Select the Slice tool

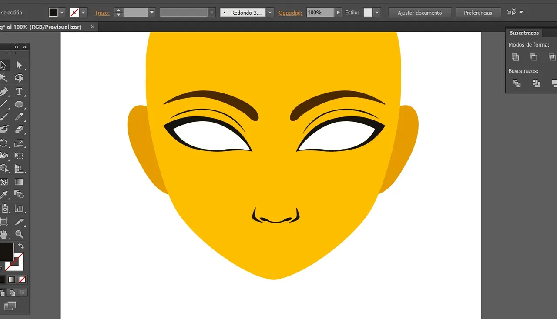tap(19, 222)
